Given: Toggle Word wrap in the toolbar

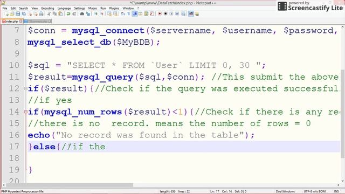Looking at the screenshot, I should [x=123, y=14].
